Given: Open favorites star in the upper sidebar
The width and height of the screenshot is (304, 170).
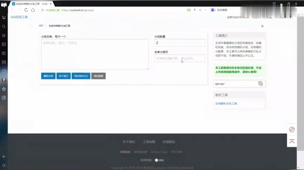Looking at the screenshot, I should point(4,35).
